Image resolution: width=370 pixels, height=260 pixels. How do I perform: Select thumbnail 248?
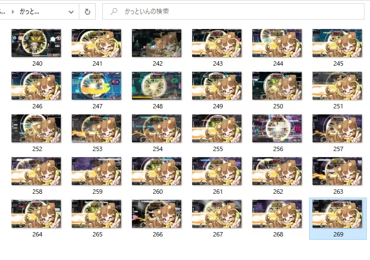point(157,85)
